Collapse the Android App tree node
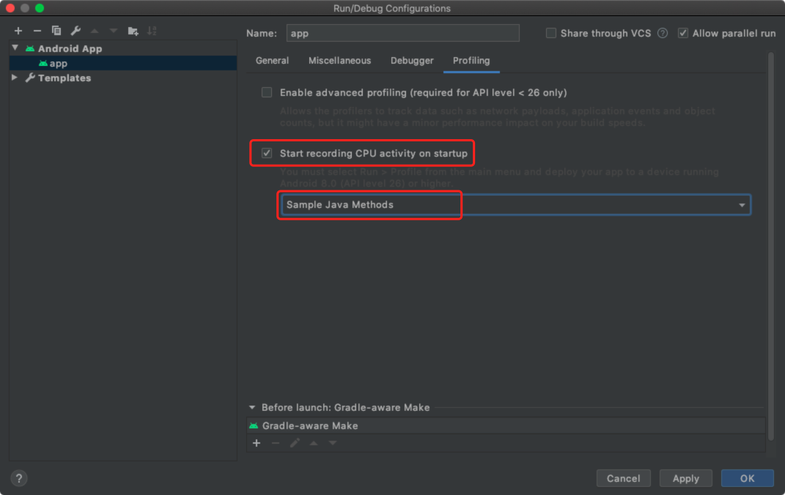 click(x=15, y=48)
